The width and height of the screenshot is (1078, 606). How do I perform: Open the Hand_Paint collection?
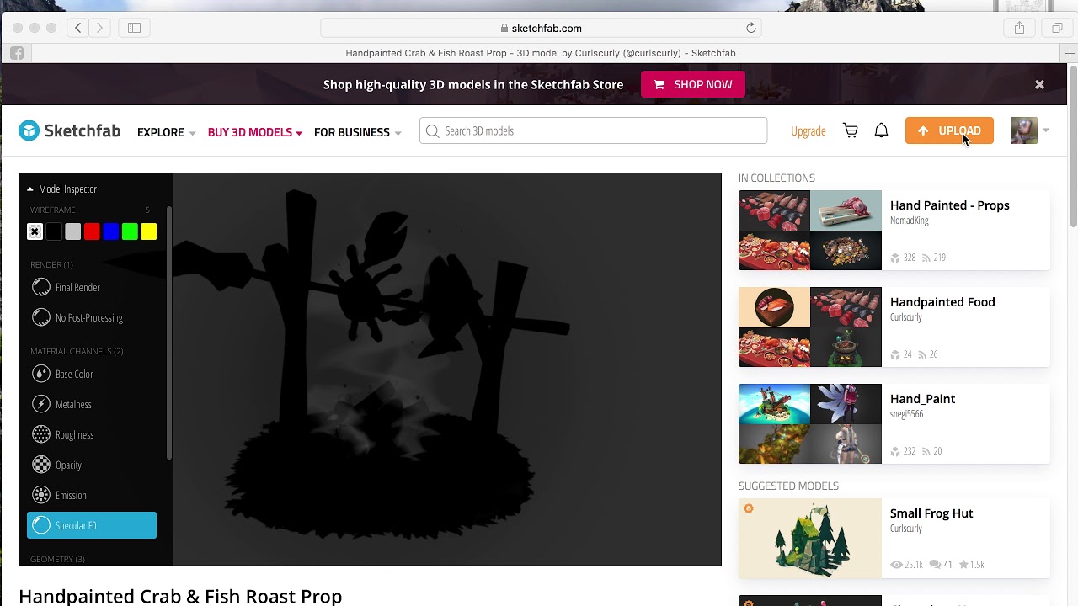pos(922,399)
